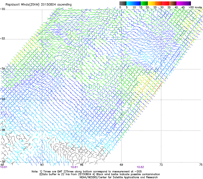The image size is (203, 179).
Task: Click the purple '10:51' label below longitude 66
Action: coord(74,167)
